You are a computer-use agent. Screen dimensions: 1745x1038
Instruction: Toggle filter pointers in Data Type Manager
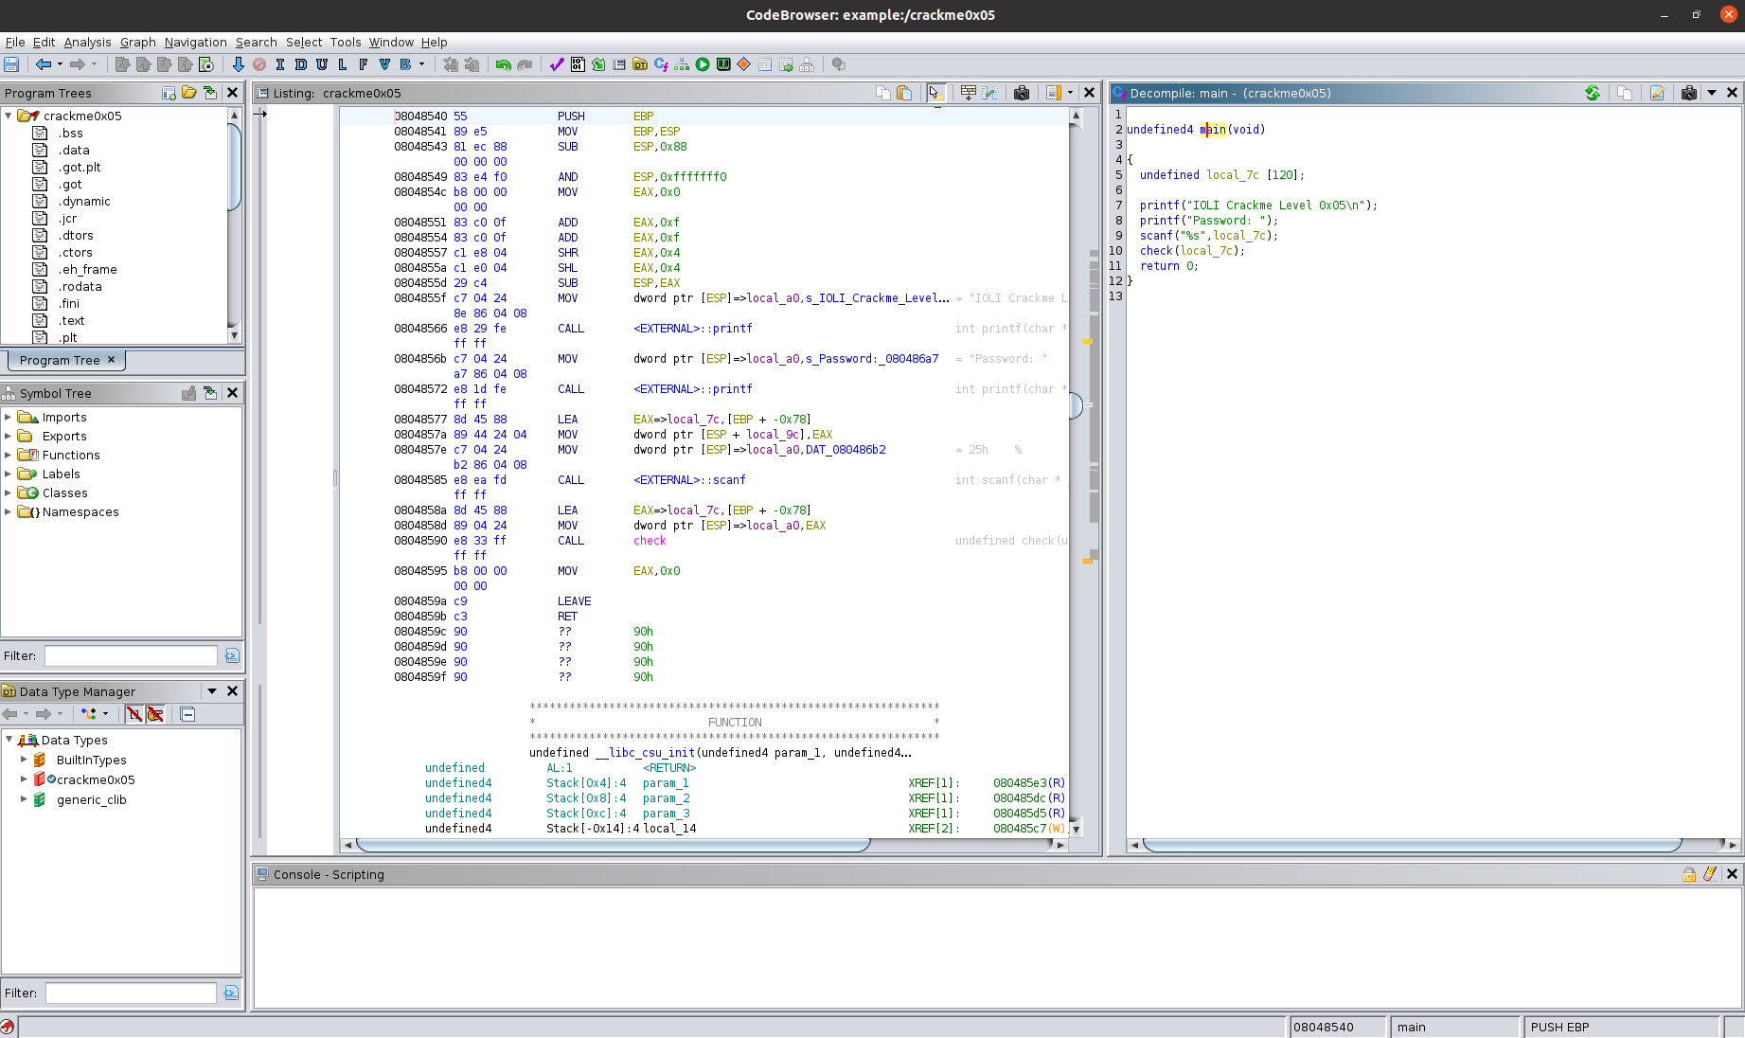(x=155, y=714)
